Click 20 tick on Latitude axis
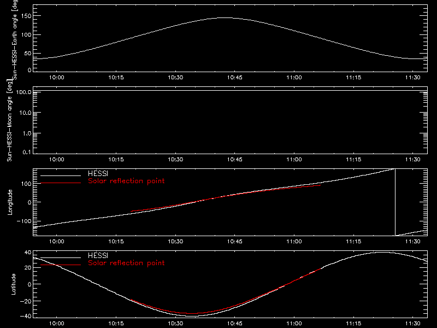This screenshot has width=437, height=328. (x=28, y=267)
